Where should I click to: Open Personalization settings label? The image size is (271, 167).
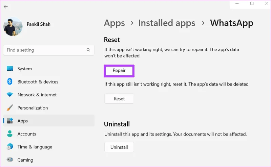pos(33,108)
